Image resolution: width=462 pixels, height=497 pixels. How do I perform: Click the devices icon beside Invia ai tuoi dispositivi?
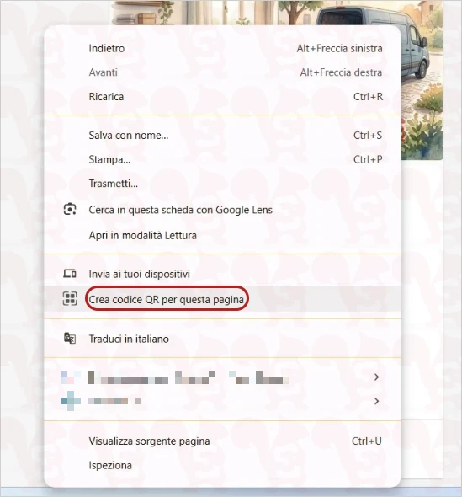(70, 274)
